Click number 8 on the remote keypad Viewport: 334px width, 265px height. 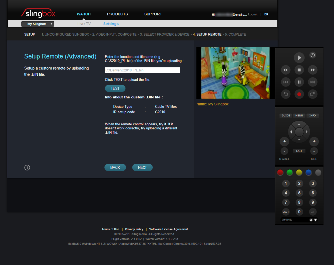(x=299, y=202)
